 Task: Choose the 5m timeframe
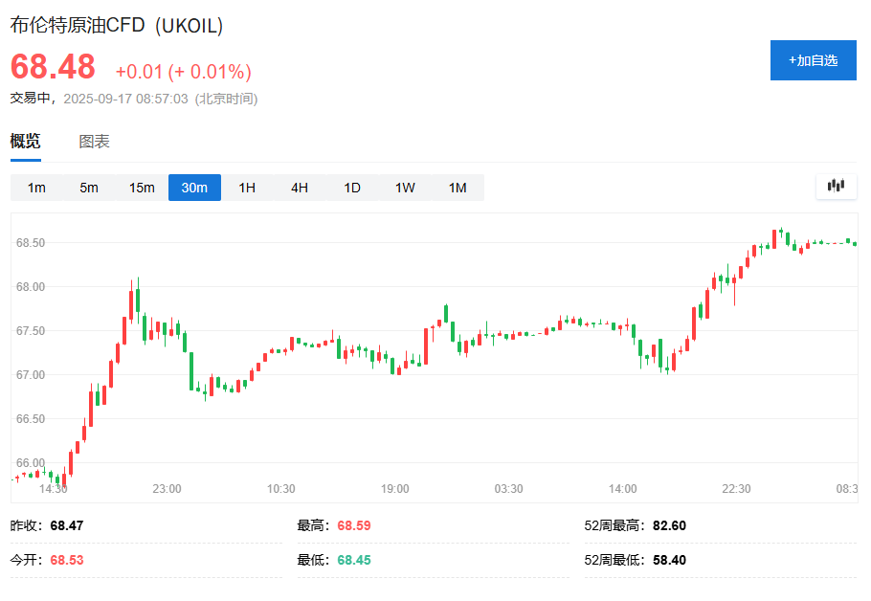tap(89, 188)
